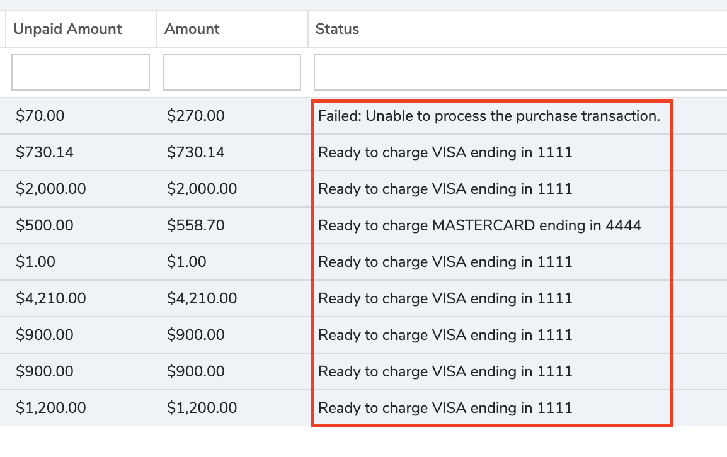Sort by the Amount column header
This screenshot has width=727, height=457.
click(192, 29)
